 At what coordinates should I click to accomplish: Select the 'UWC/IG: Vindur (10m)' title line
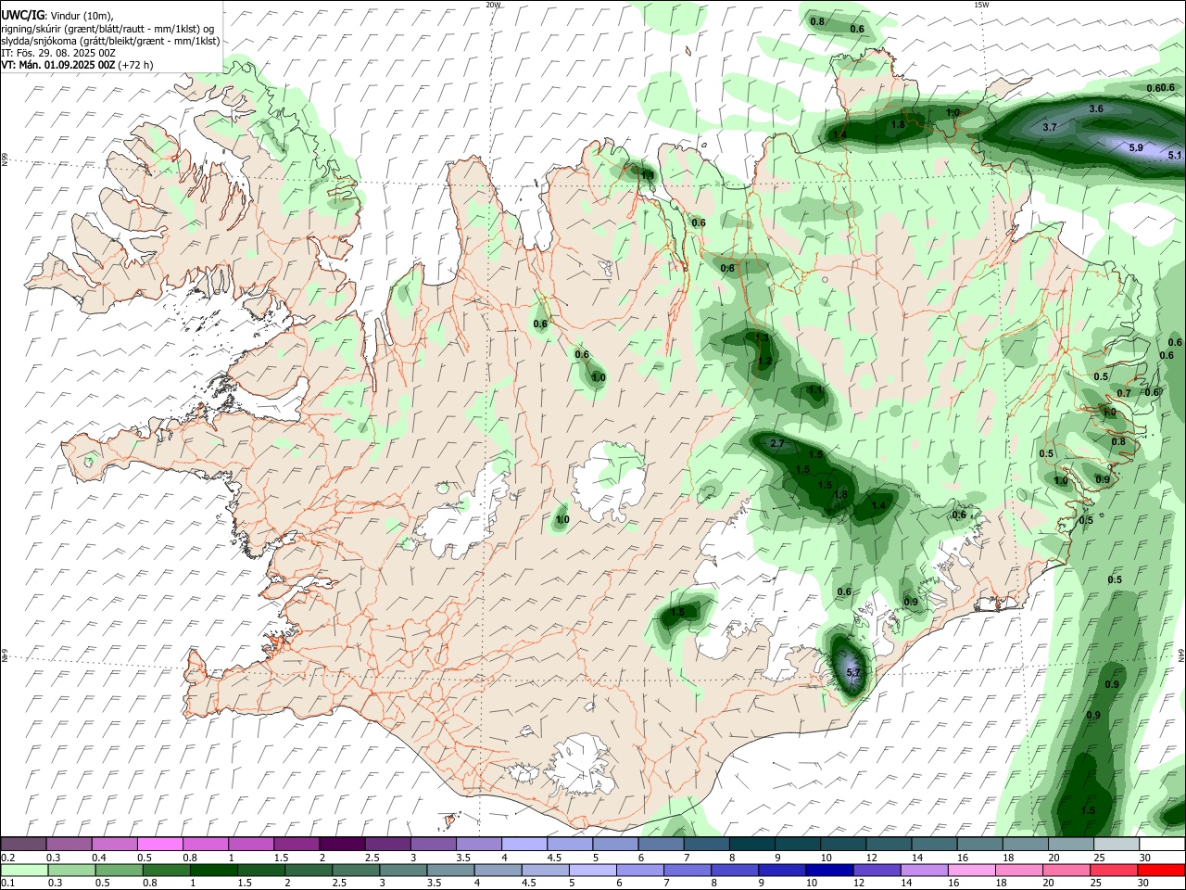[57, 16]
